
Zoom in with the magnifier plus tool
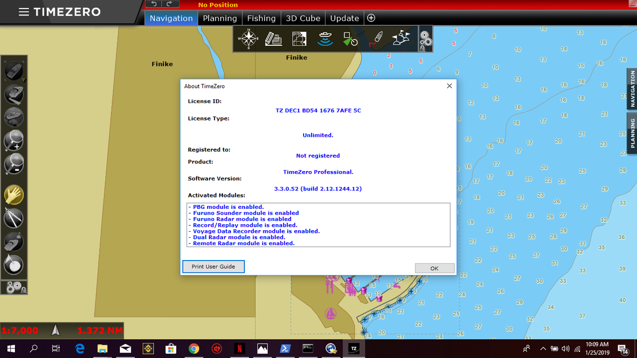pyautogui.click(x=14, y=140)
